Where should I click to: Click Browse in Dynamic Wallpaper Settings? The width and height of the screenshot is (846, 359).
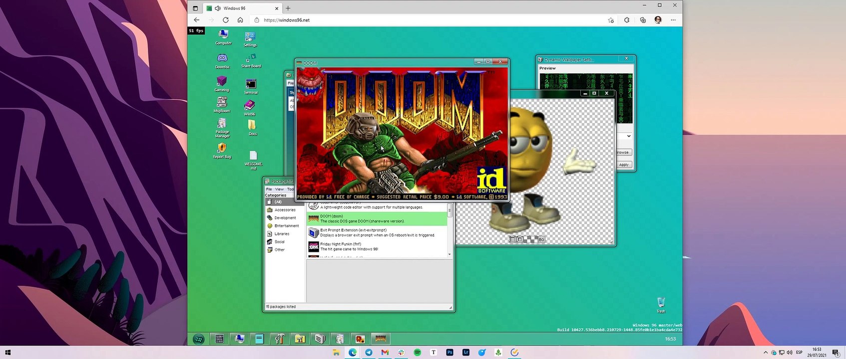point(624,152)
